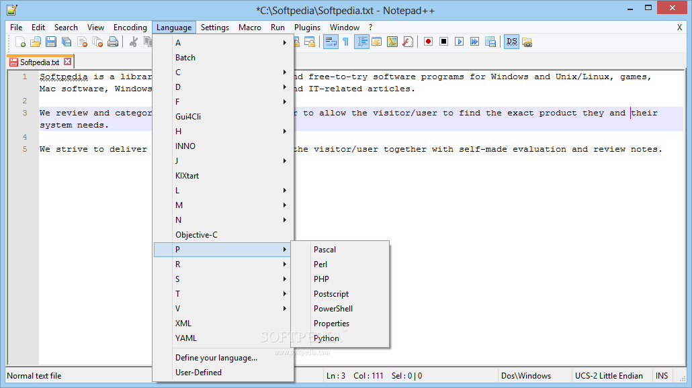Select Objective-C language entry
The image size is (692, 388).
point(224,234)
